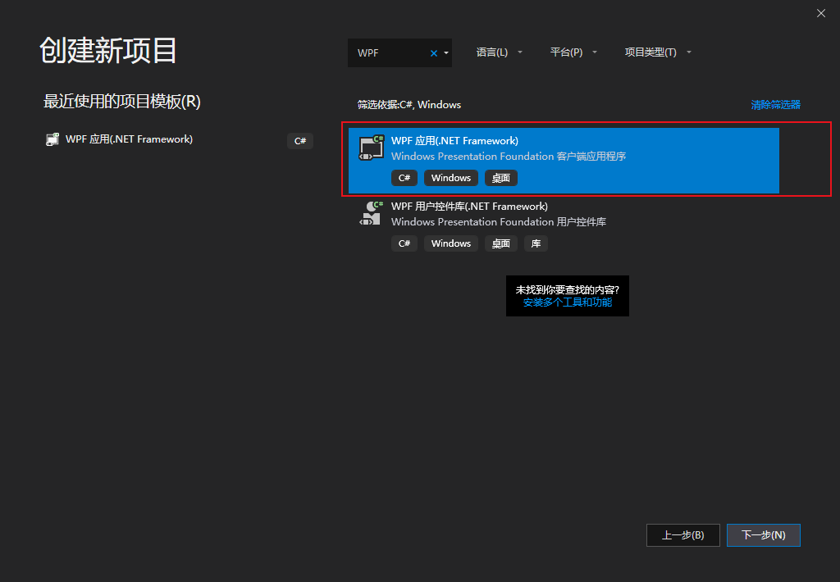The height and width of the screenshot is (582, 840).
Task: Click the 清除筛选器 link
Action: click(x=775, y=104)
